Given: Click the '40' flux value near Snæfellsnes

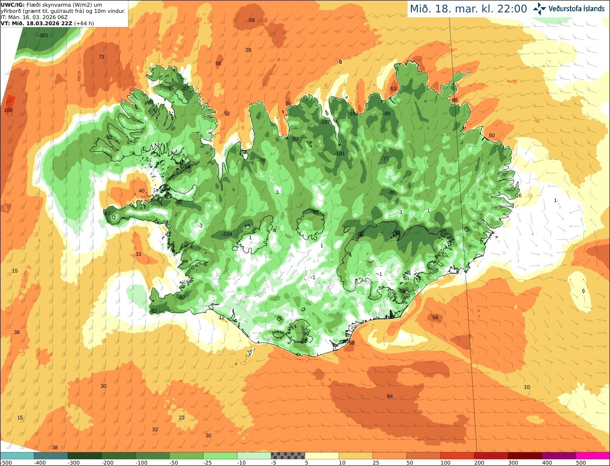Looking at the screenshot, I should [x=142, y=191].
